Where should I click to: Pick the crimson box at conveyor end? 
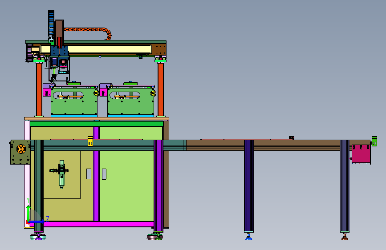361,154
